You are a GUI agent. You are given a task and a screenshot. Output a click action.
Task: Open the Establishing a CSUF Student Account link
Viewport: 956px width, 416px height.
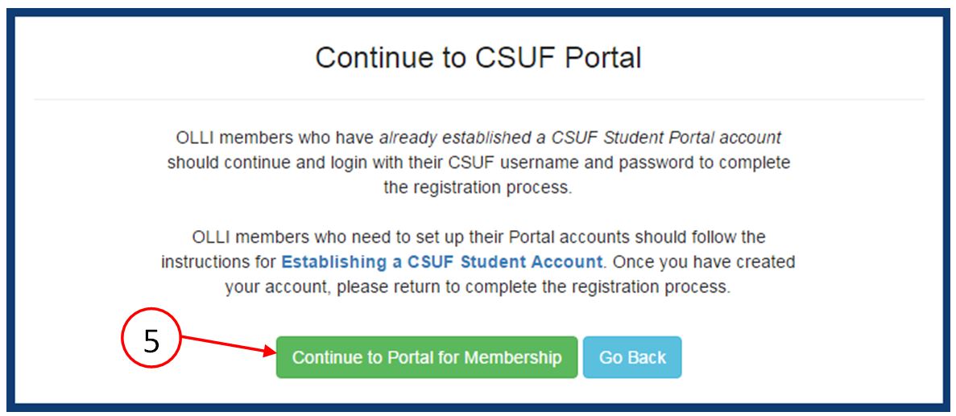pyautogui.click(x=442, y=262)
